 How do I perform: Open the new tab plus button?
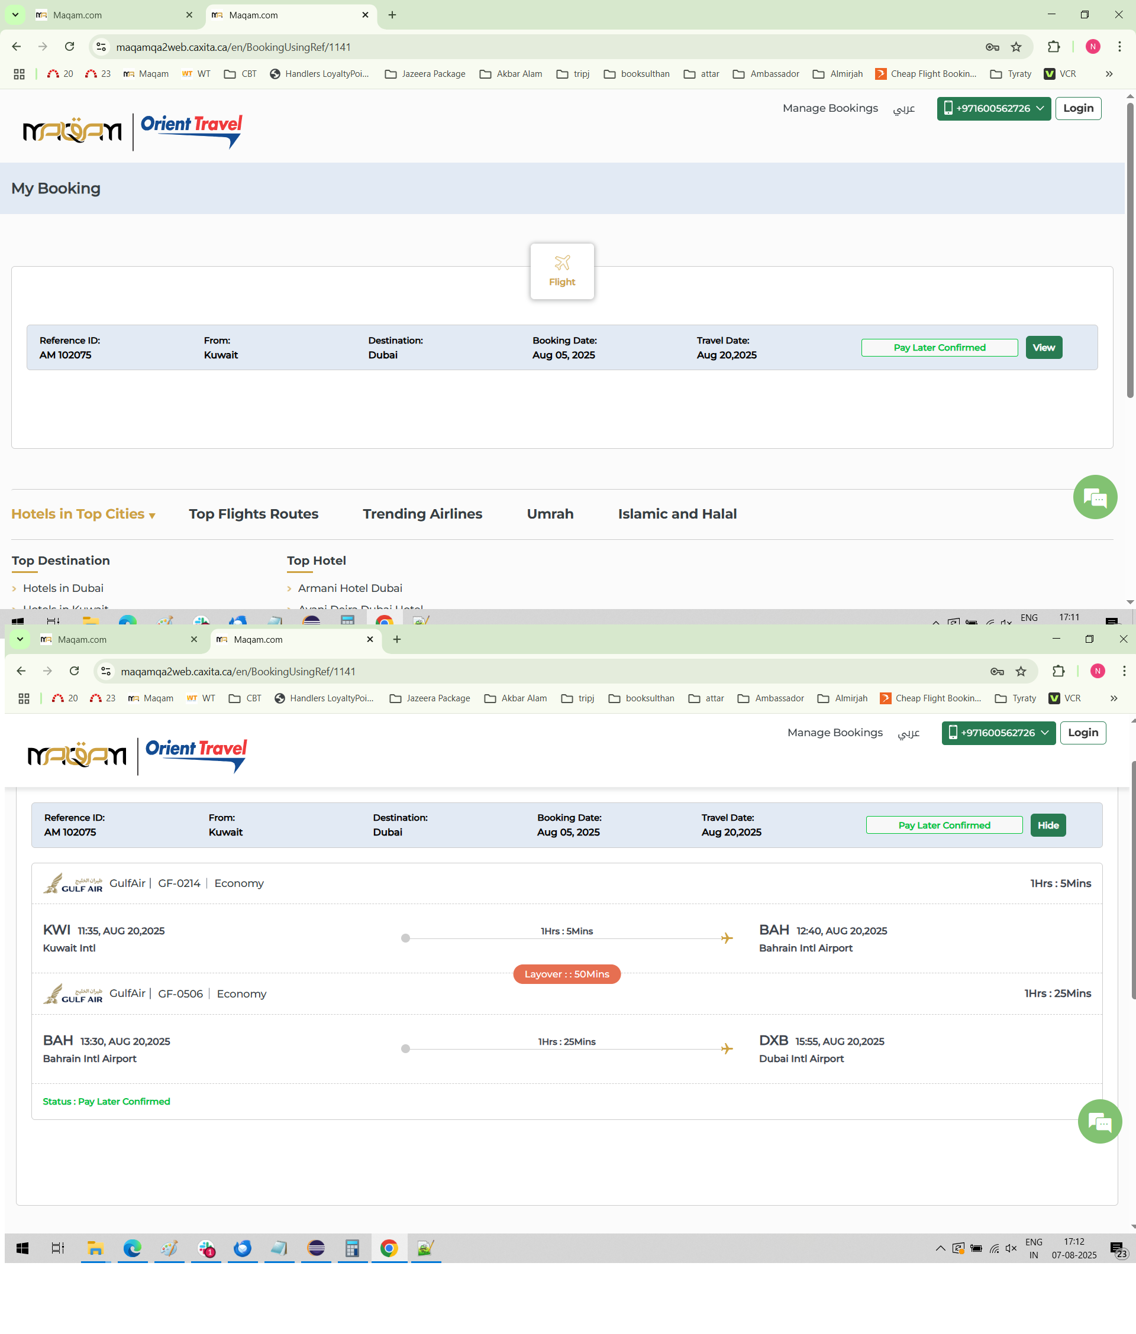(392, 15)
